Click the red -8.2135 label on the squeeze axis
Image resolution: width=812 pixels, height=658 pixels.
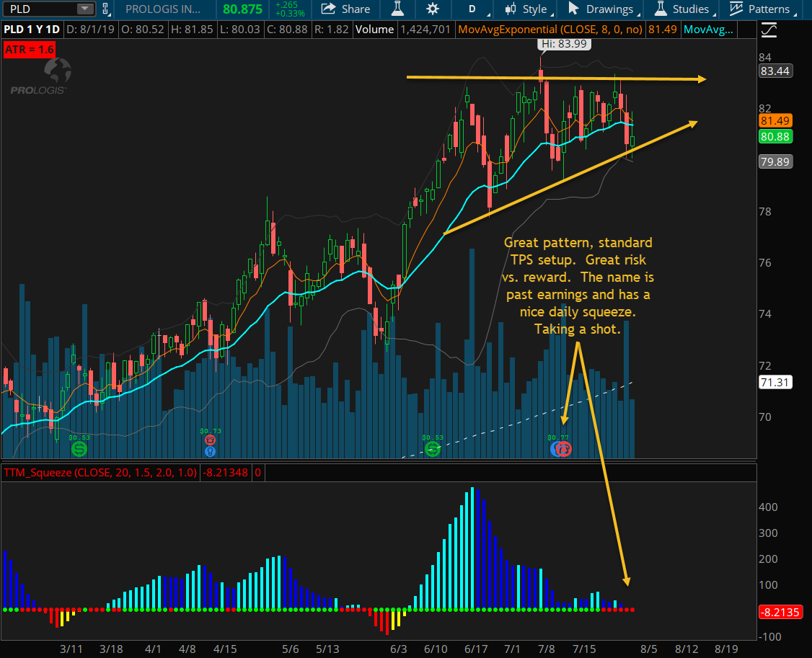(x=780, y=613)
